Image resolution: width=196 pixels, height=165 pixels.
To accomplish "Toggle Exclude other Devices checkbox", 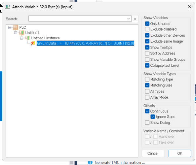I will pos(147,35).
